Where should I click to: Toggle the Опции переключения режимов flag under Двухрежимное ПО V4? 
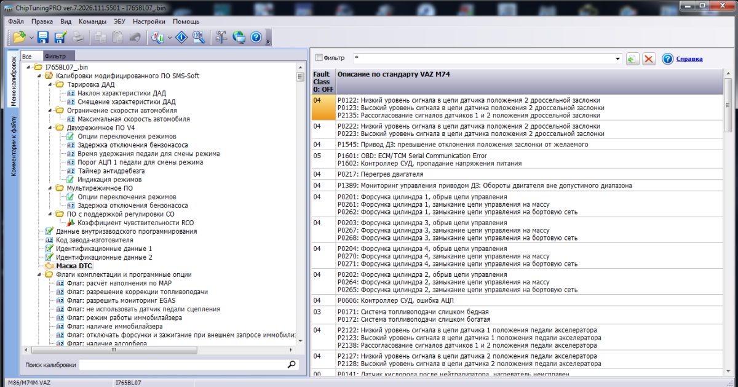tap(127, 136)
